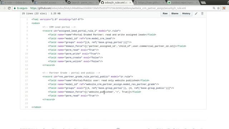
Task: Click 'website_published' domain_force text
Action: coord(101,92)
